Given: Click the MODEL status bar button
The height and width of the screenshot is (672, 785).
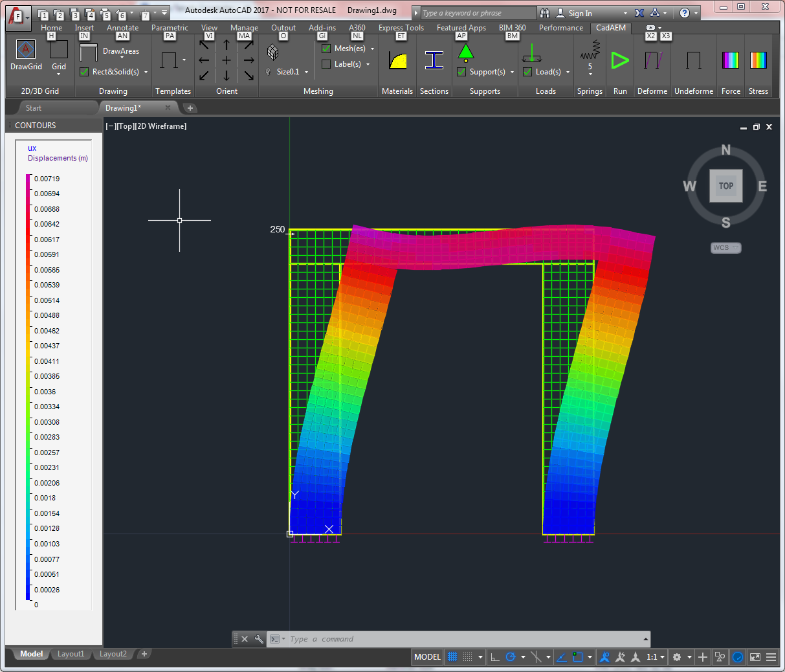Looking at the screenshot, I should [x=427, y=657].
